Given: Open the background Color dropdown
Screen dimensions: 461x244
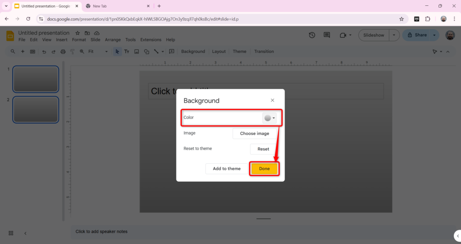Looking at the screenshot, I should point(270,118).
